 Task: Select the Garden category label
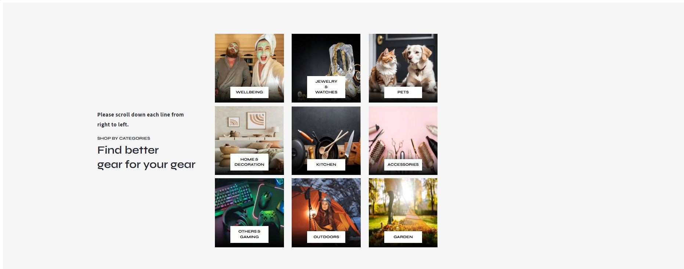(x=403, y=237)
